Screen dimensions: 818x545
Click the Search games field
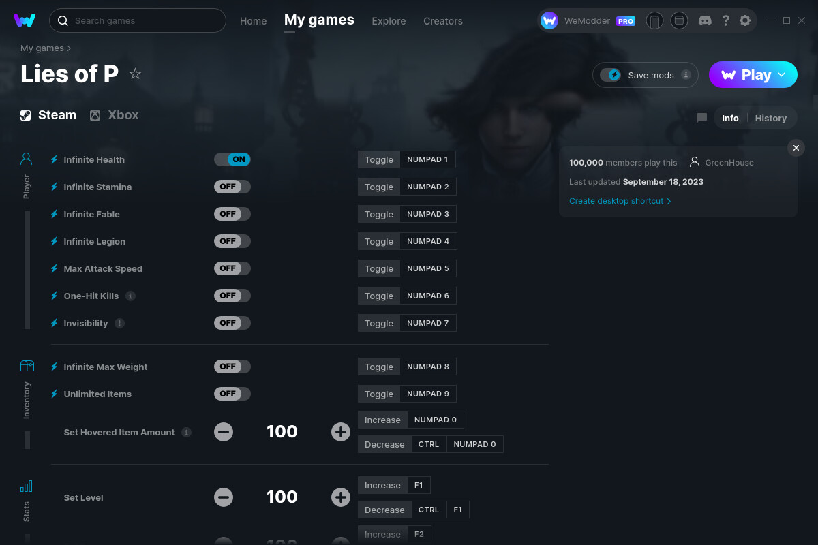point(138,20)
